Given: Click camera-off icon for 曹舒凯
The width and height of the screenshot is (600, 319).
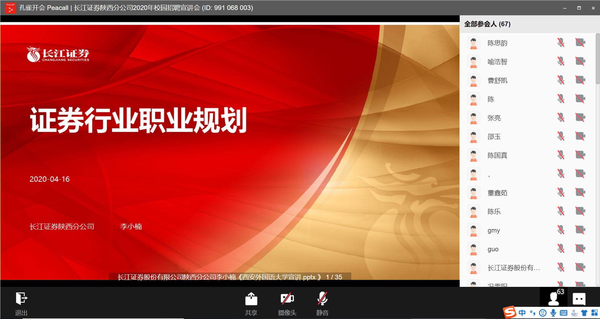Looking at the screenshot, I should [580, 80].
